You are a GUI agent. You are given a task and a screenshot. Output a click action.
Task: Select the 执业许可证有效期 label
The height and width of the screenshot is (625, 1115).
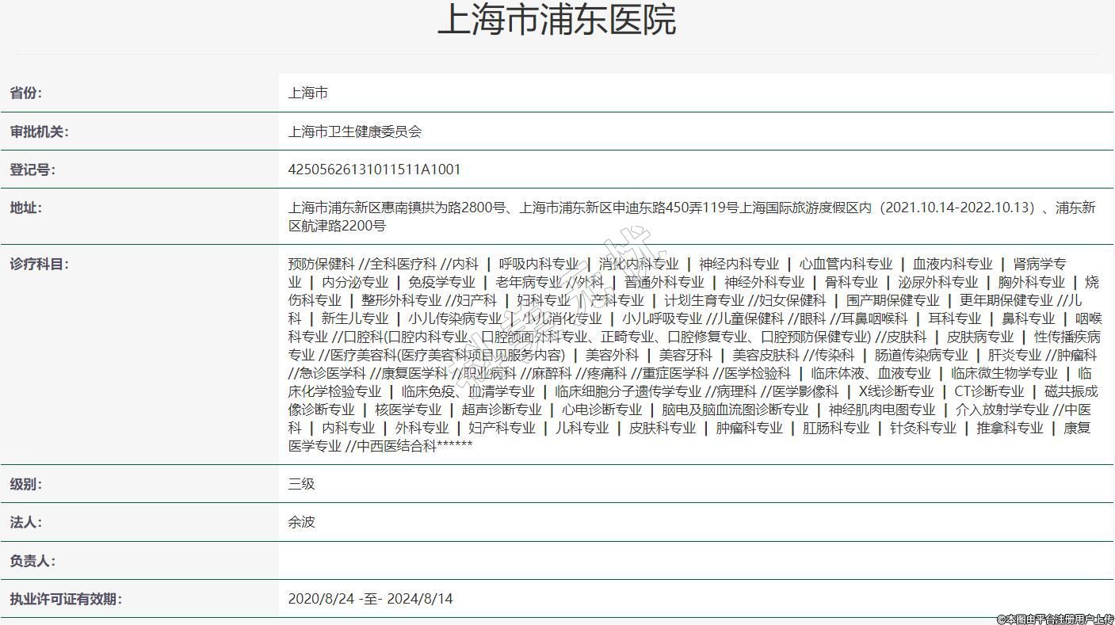coord(66,599)
